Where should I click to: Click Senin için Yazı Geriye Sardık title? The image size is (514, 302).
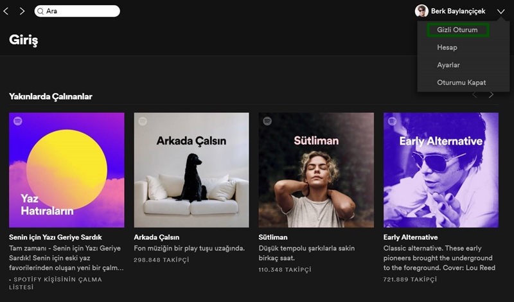click(55, 237)
